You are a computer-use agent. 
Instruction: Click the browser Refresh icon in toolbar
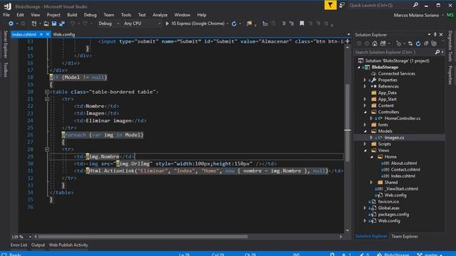[234, 23]
